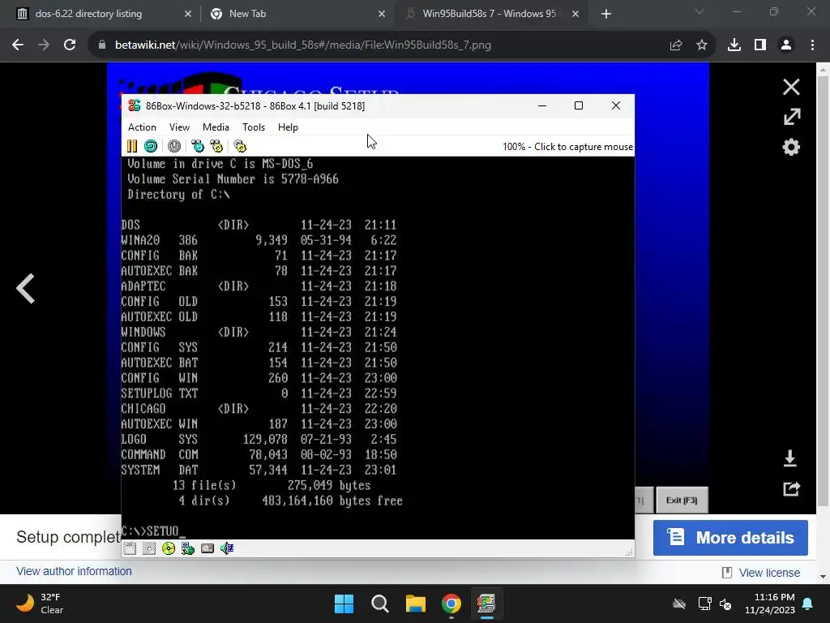The image size is (830, 623).
Task: Open Chrome share page icon
Action: (676, 45)
